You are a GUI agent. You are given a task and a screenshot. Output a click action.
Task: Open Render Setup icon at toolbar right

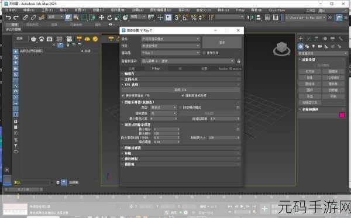coord(339,18)
